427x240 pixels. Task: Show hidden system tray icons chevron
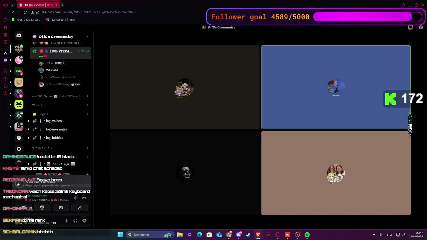tap(374, 235)
